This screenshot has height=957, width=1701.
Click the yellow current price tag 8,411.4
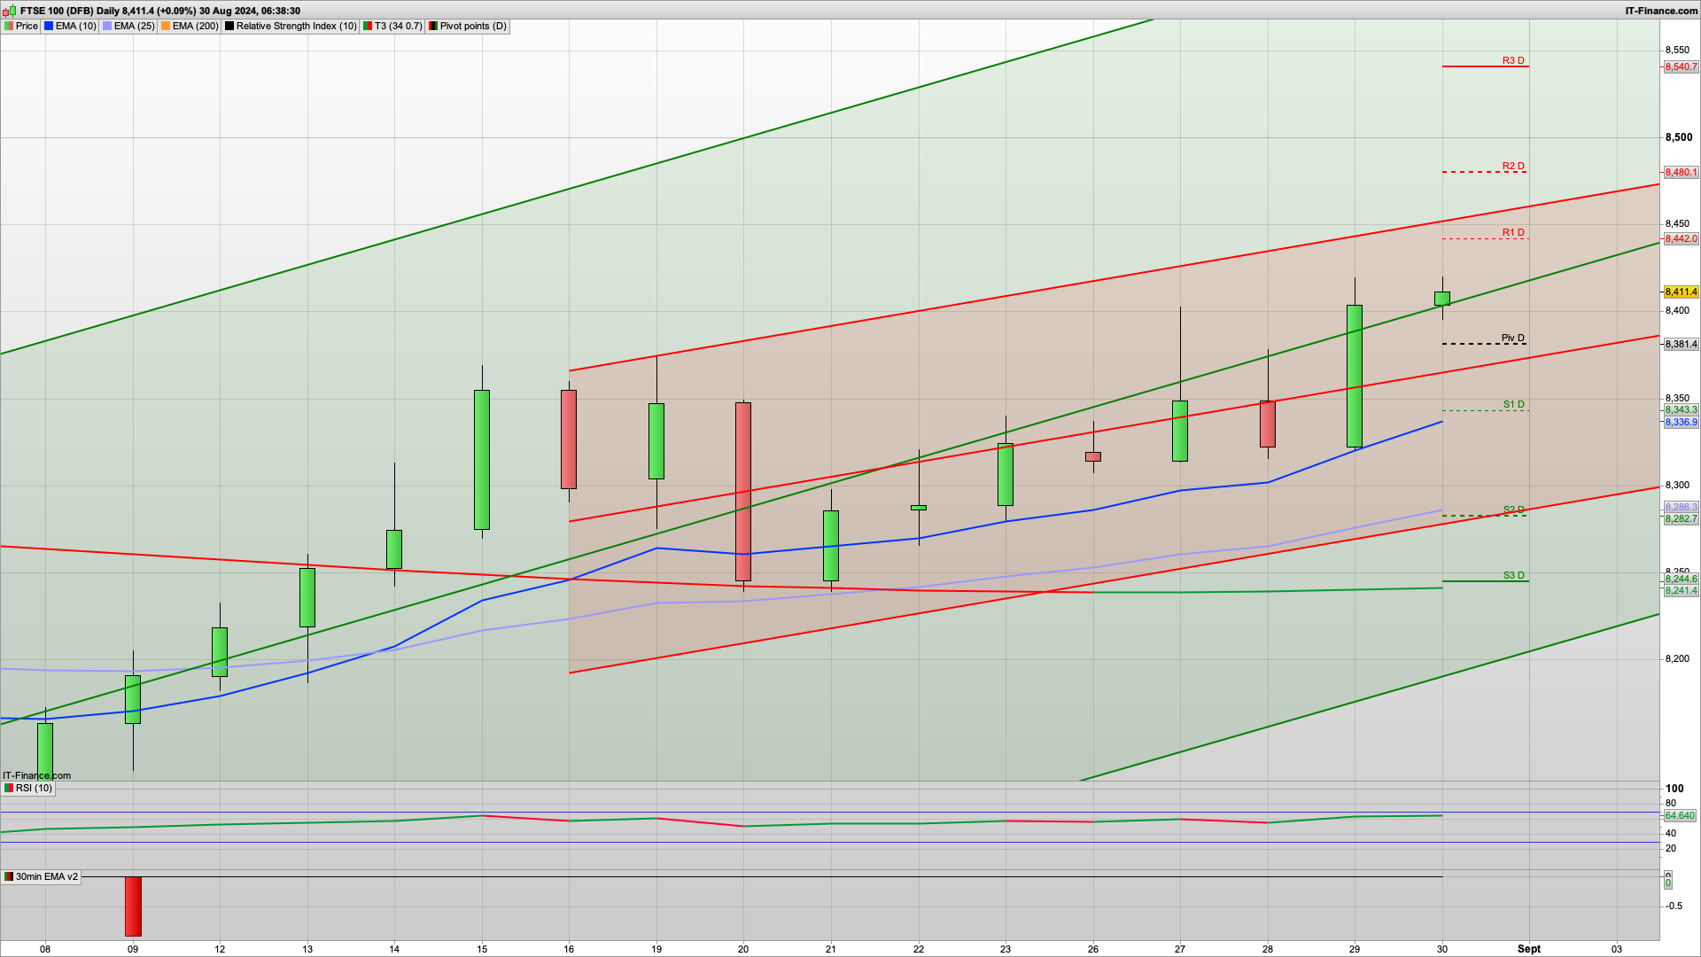(x=1681, y=292)
